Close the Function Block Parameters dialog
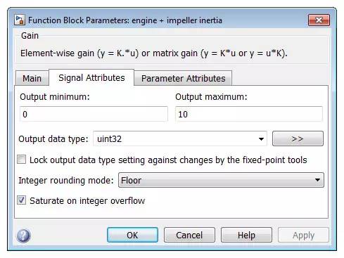The width and height of the screenshot is (344, 258). (x=319, y=20)
